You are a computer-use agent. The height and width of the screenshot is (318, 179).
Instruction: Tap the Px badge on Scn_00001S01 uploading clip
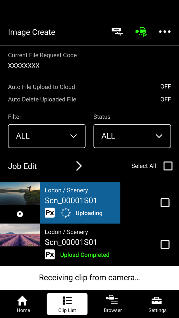(50, 212)
